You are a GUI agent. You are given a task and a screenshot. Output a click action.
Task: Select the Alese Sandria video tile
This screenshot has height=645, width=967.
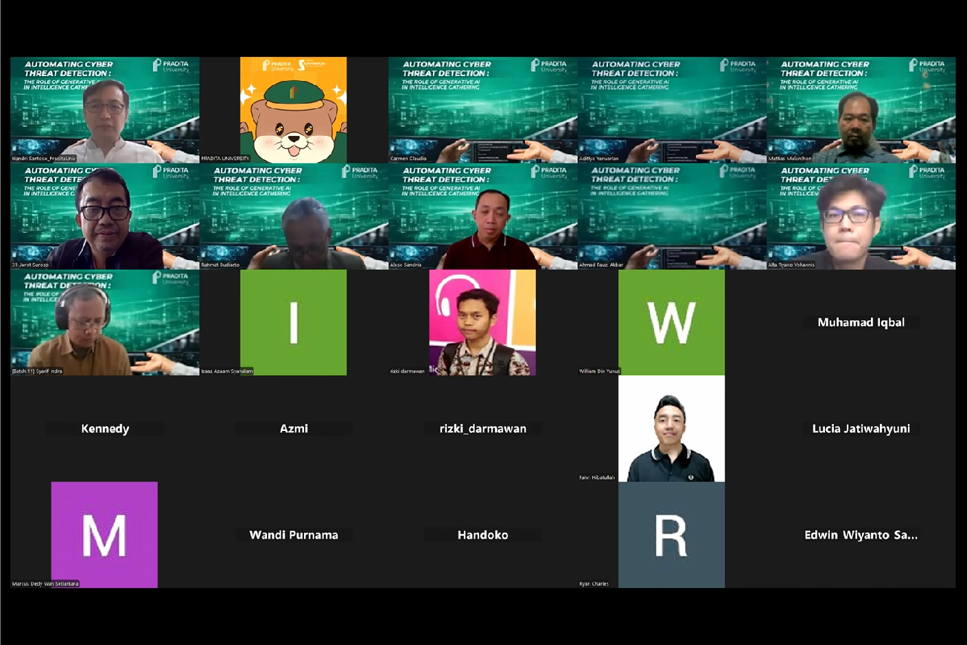pos(482,216)
